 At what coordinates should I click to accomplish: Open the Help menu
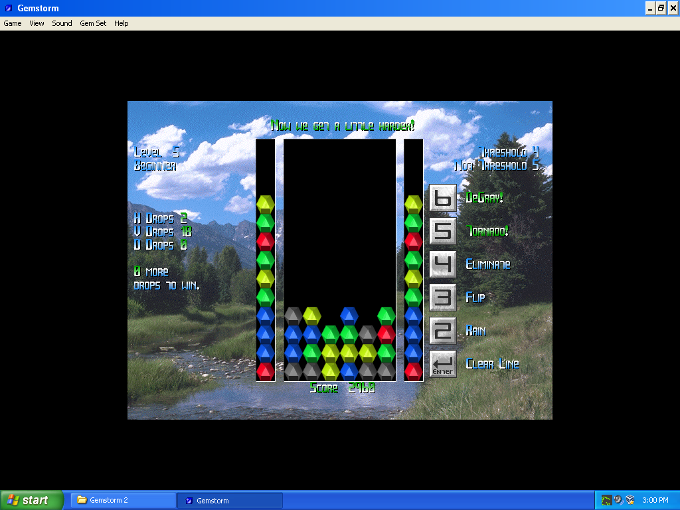(121, 23)
